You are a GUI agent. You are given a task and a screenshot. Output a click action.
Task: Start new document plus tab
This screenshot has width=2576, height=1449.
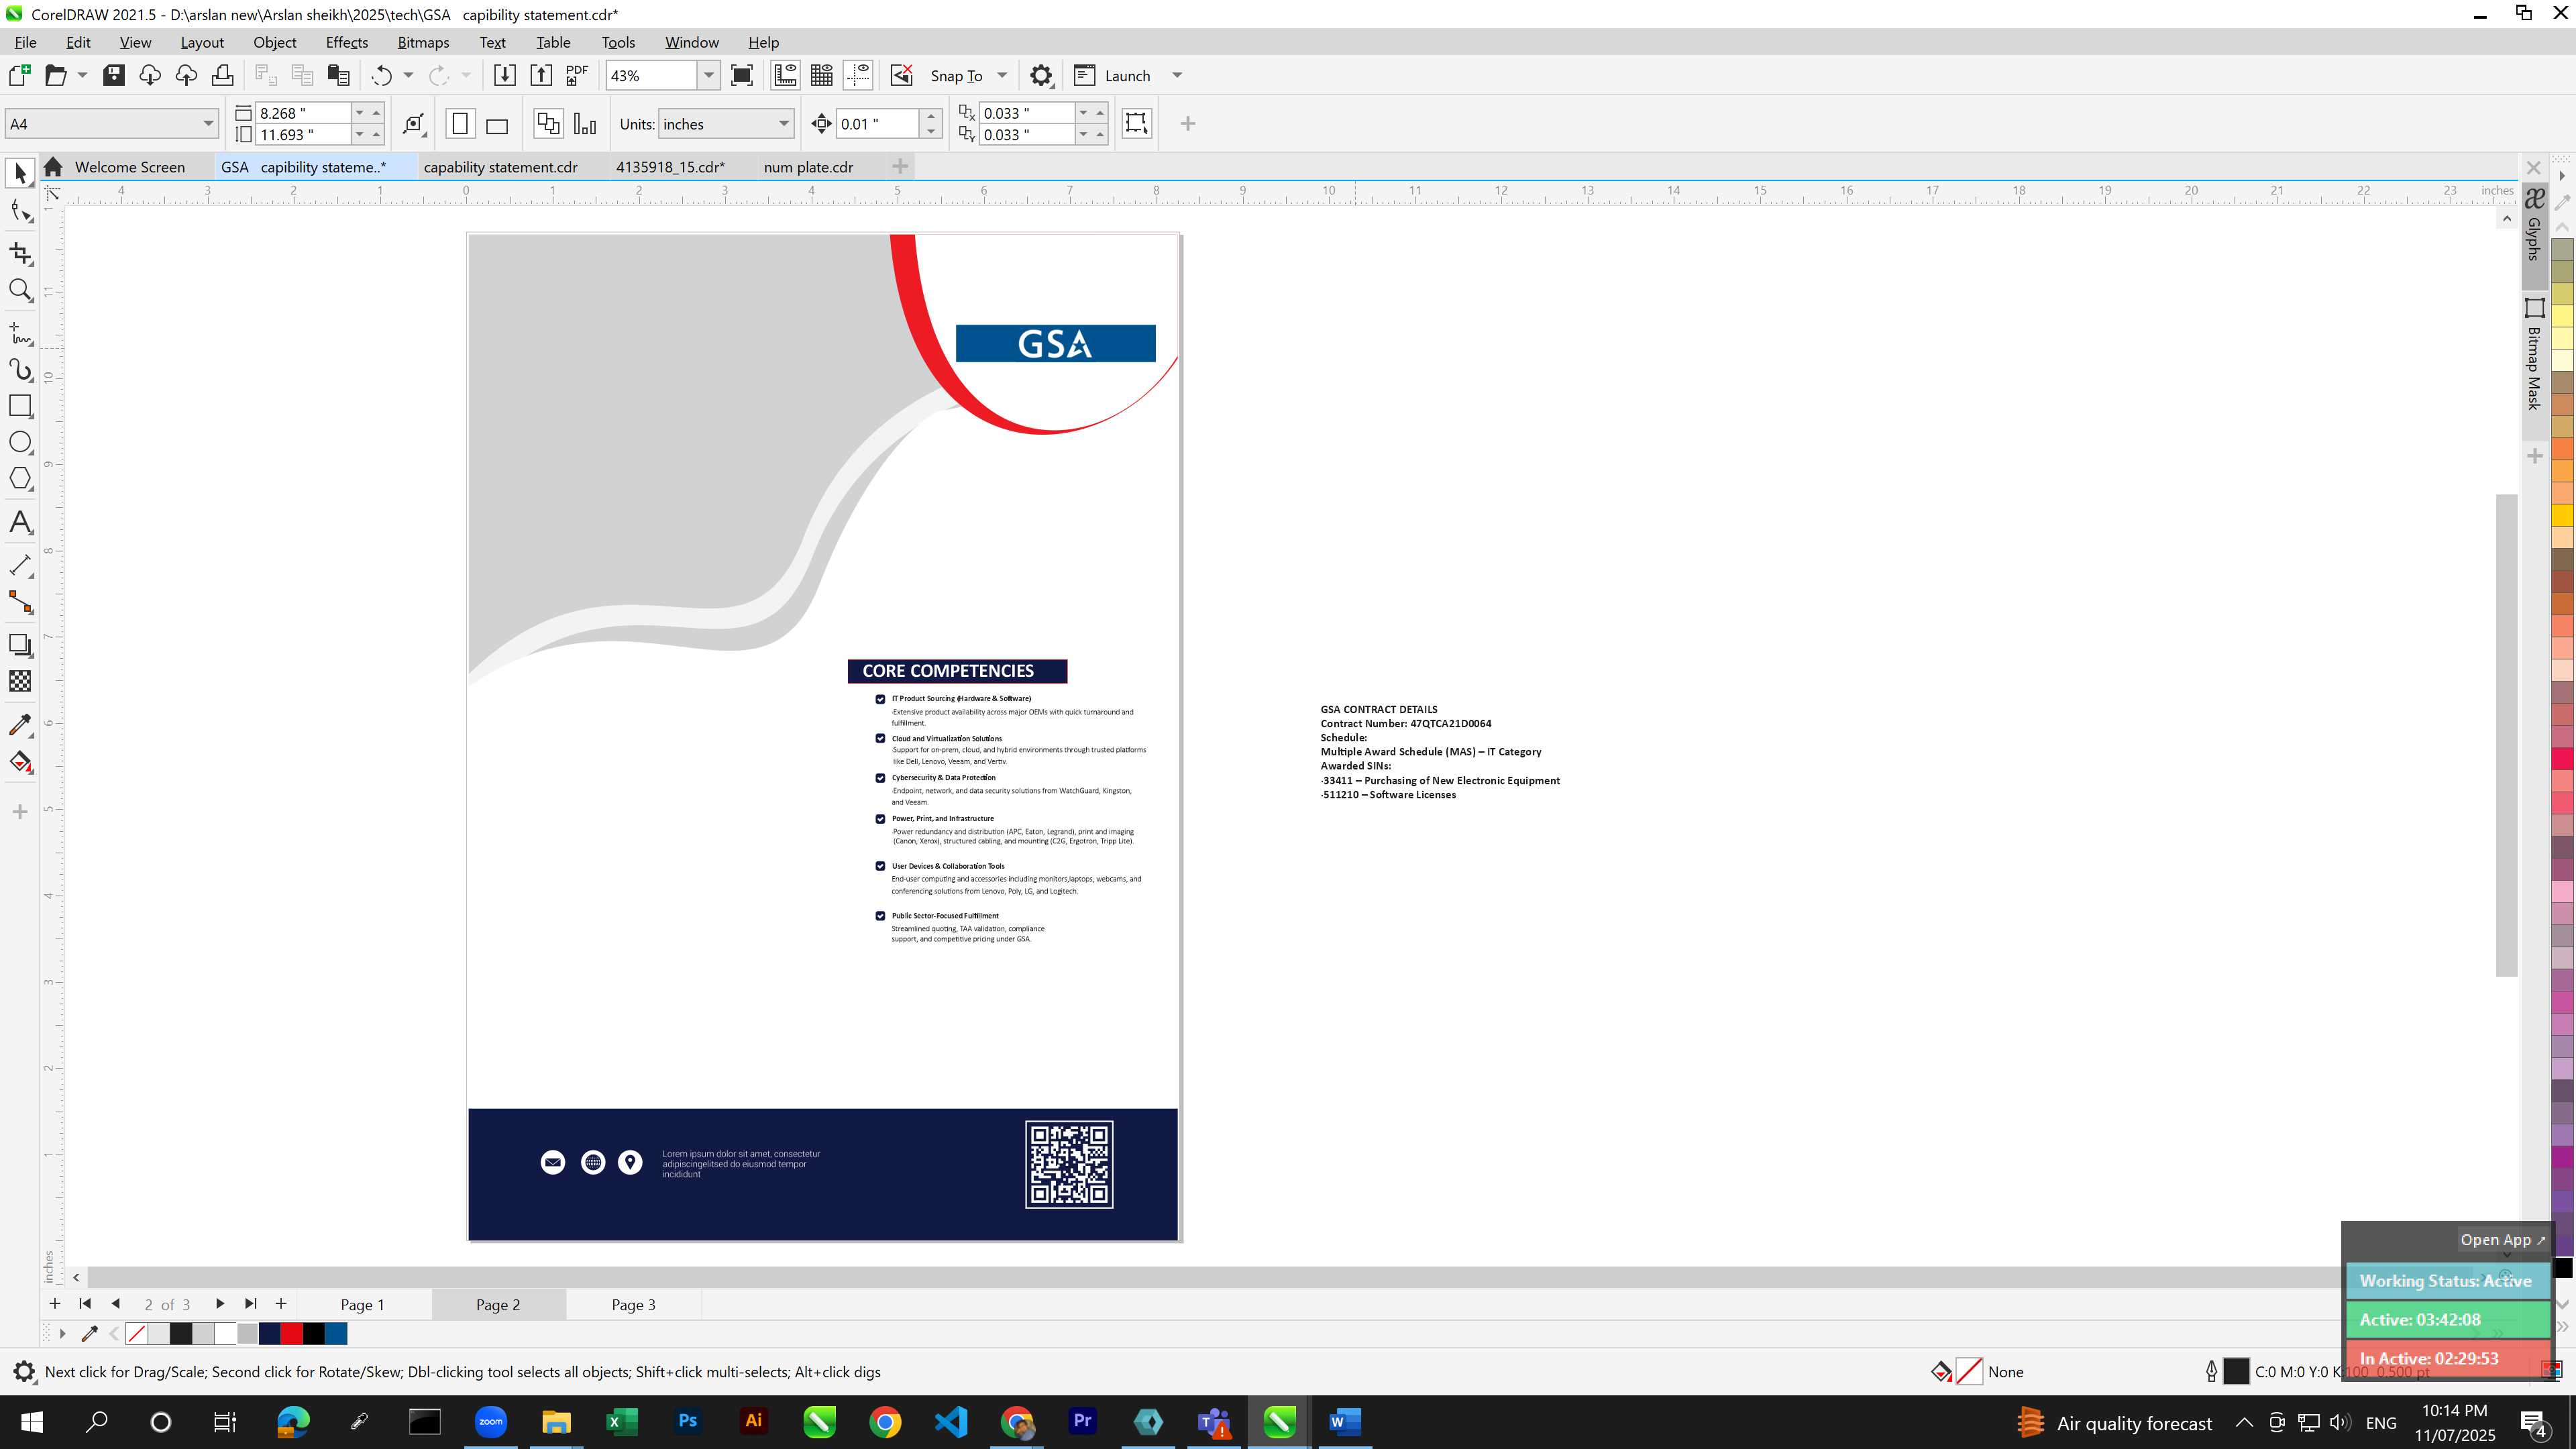[x=900, y=166]
